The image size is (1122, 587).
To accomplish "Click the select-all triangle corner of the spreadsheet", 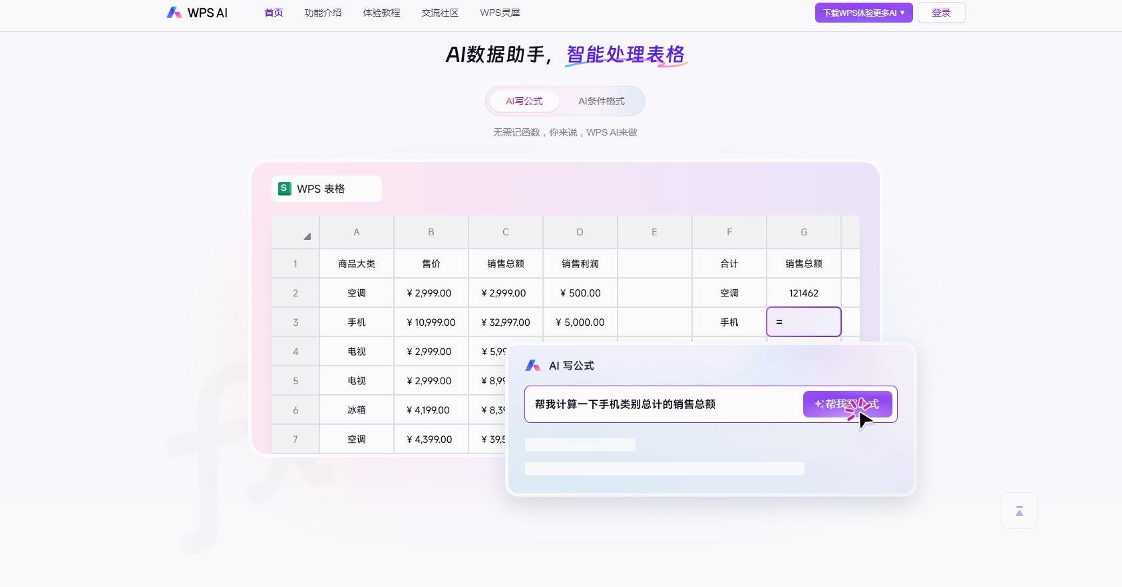I will point(306,236).
